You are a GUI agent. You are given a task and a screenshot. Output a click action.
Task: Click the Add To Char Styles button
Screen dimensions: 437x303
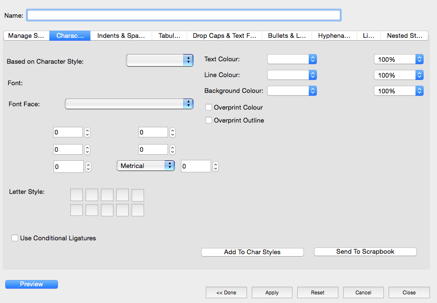point(252,252)
